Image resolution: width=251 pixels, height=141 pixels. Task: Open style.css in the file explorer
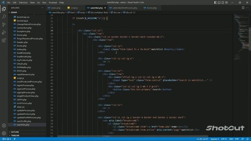point(21,107)
